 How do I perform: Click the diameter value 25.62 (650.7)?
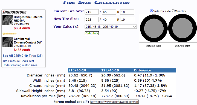coord(80,75)
